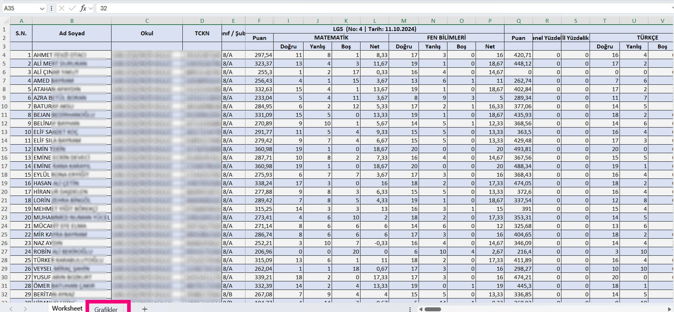The height and width of the screenshot is (312, 674).
Task: Switch to the Grafikler sheet tab
Action: [106, 309]
